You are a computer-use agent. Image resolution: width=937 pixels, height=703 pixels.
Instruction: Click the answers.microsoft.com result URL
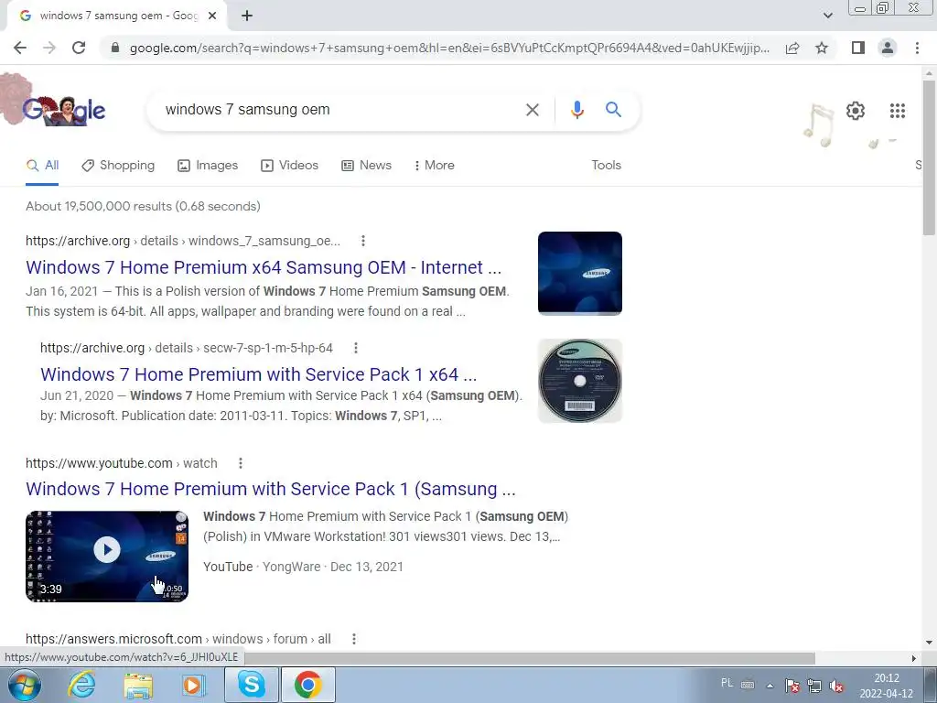click(x=178, y=639)
